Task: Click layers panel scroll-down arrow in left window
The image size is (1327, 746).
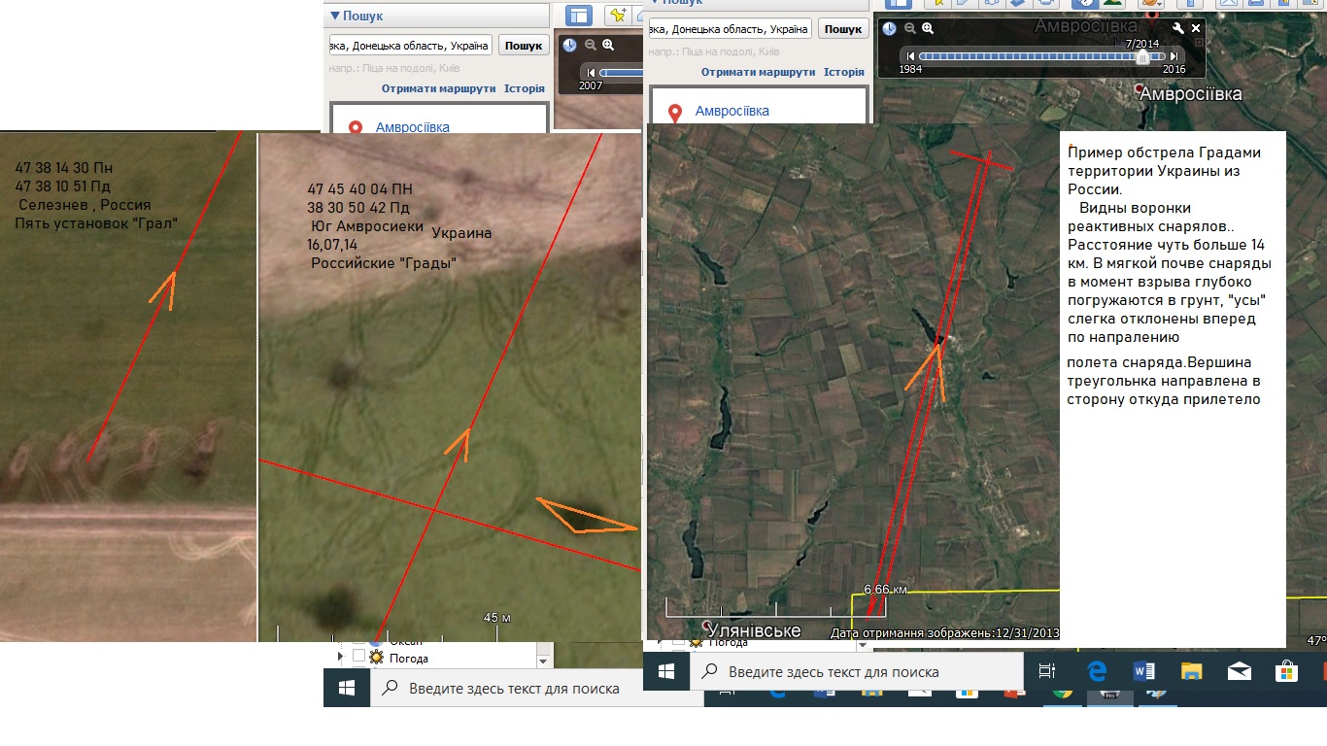Action: tap(544, 660)
